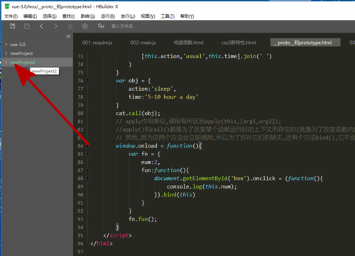Select the newProject item in tree

[x=21, y=53]
